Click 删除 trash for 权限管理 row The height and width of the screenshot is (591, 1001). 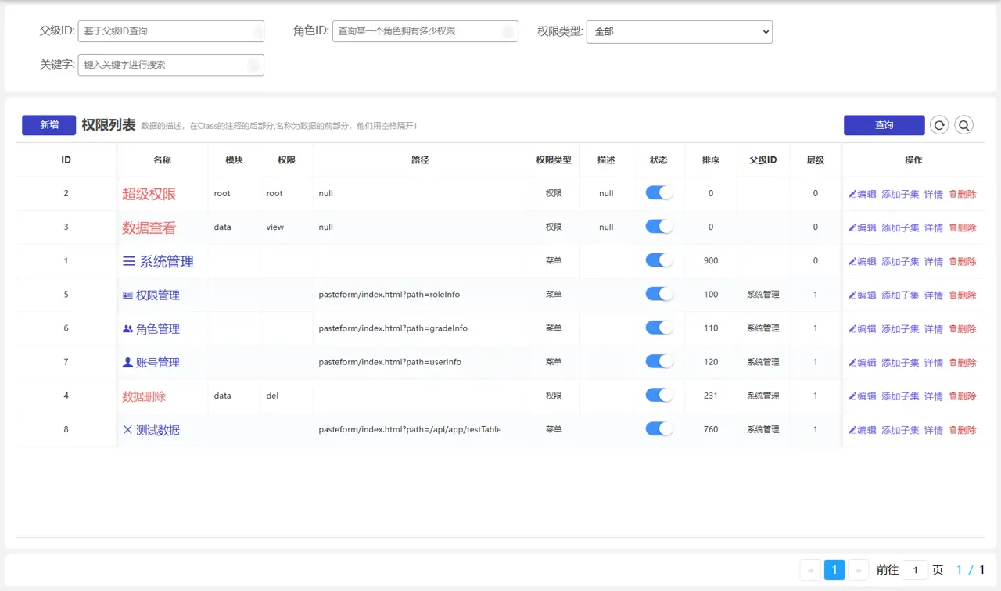[x=963, y=295]
